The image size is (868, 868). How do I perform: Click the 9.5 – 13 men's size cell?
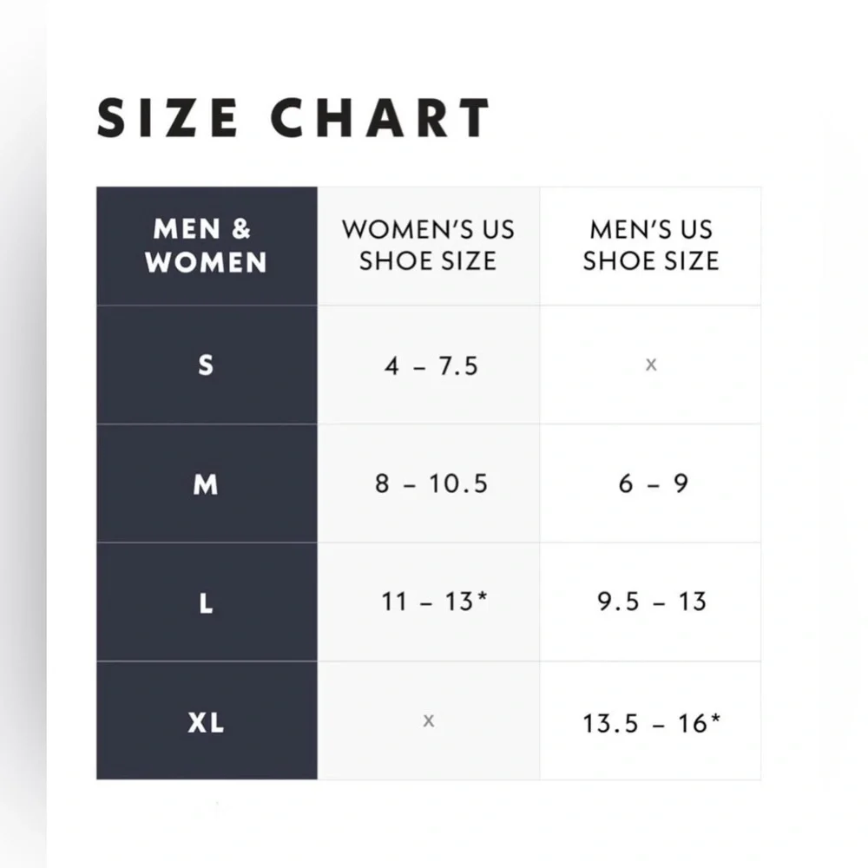point(650,602)
